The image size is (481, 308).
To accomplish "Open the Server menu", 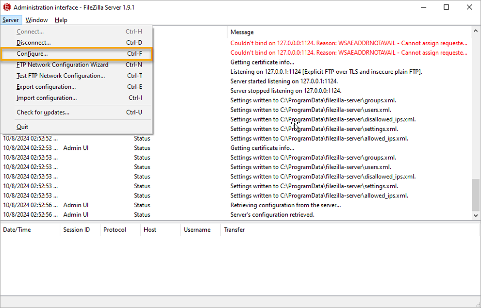I will click(x=11, y=20).
